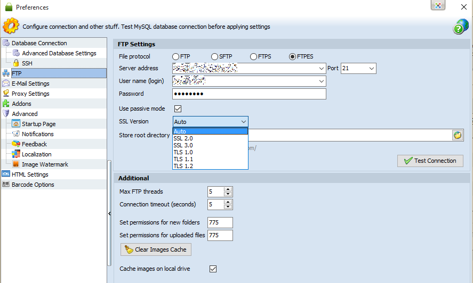Click the Password input field

[249, 94]
